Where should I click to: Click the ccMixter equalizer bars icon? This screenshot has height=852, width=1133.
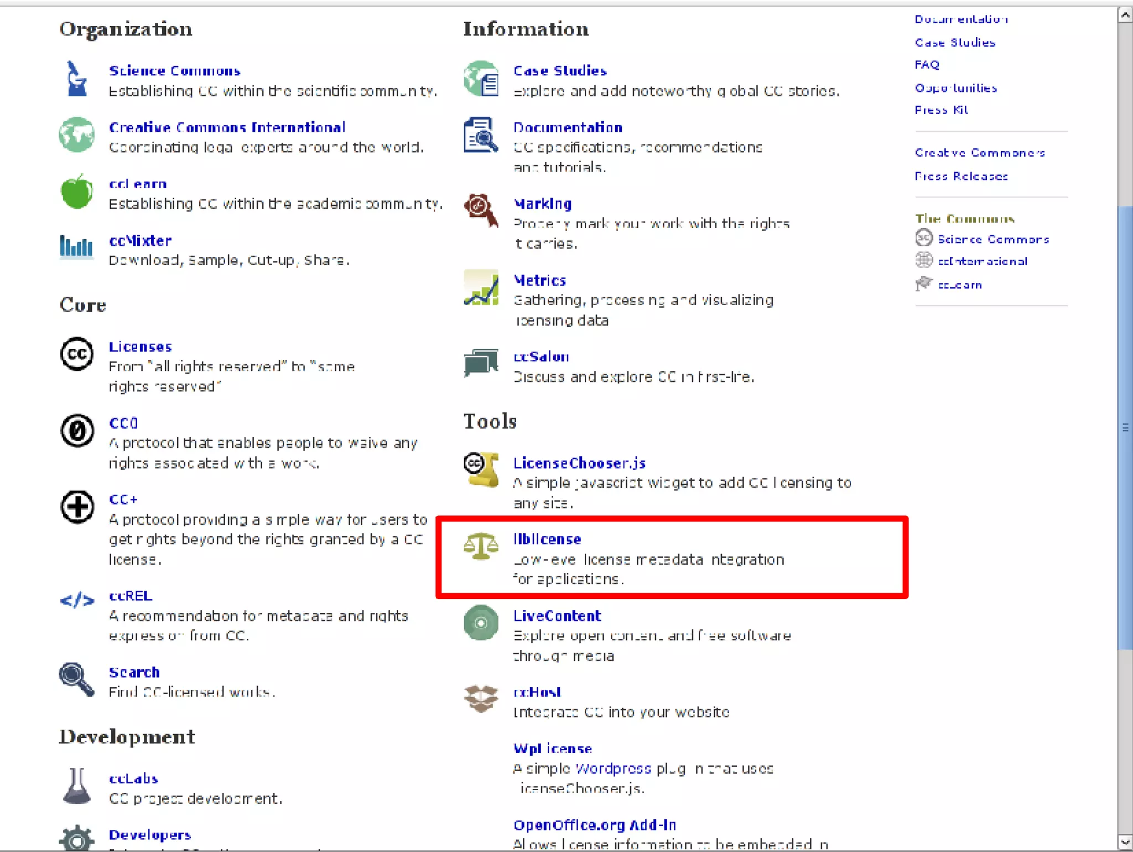pos(76,246)
